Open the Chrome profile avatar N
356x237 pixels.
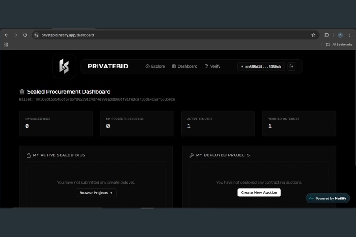pyautogui.click(x=340, y=35)
